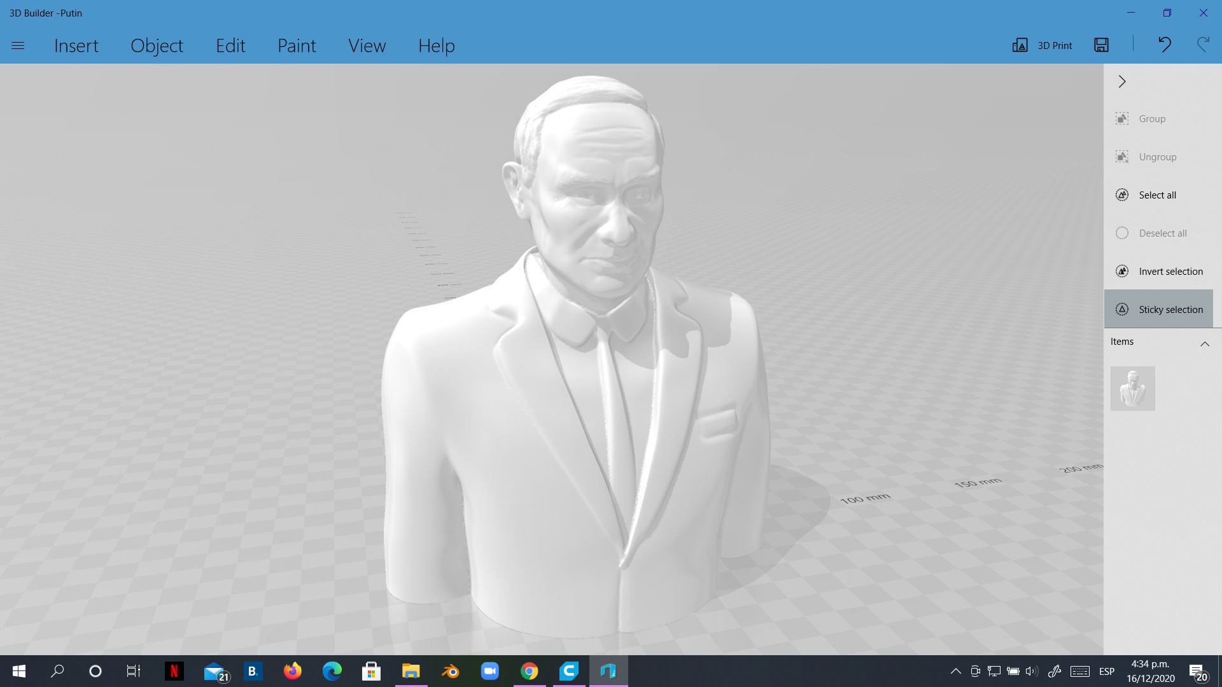The image size is (1222, 687).
Task: Click the Group icon in the side panel
Action: click(1122, 118)
